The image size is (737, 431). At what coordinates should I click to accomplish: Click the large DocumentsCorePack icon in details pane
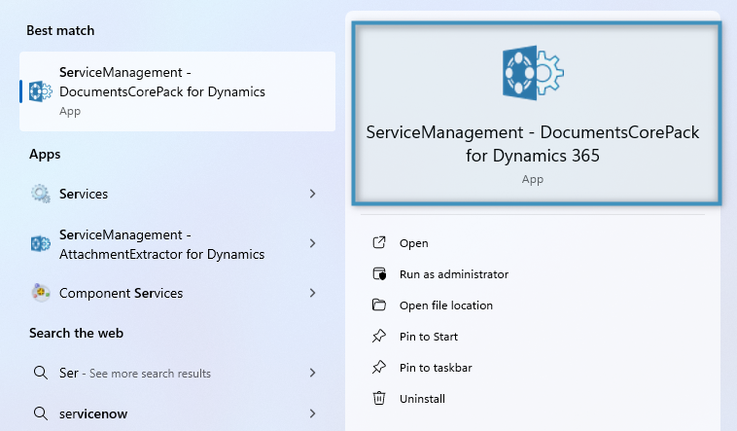click(x=533, y=73)
